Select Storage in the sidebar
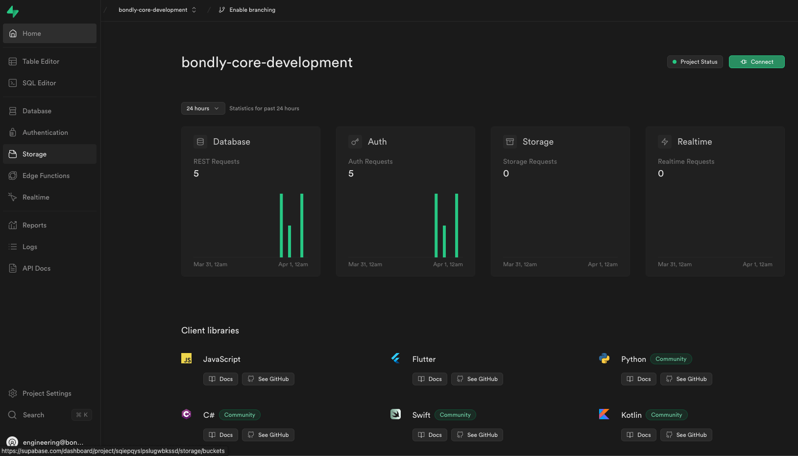The width and height of the screenshot is (798, 456). pyautogui.click(x=49, y=154)
